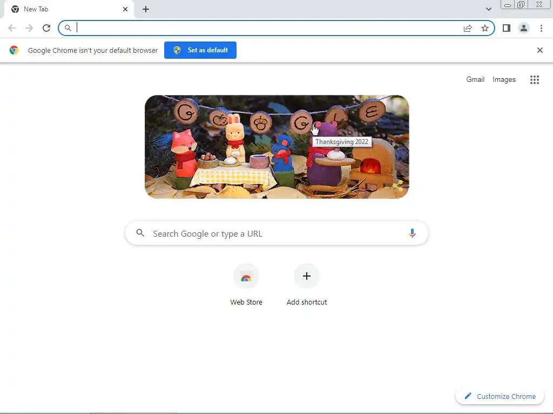Expand the tab search dropdown arrow

click(x=488, y=9)
